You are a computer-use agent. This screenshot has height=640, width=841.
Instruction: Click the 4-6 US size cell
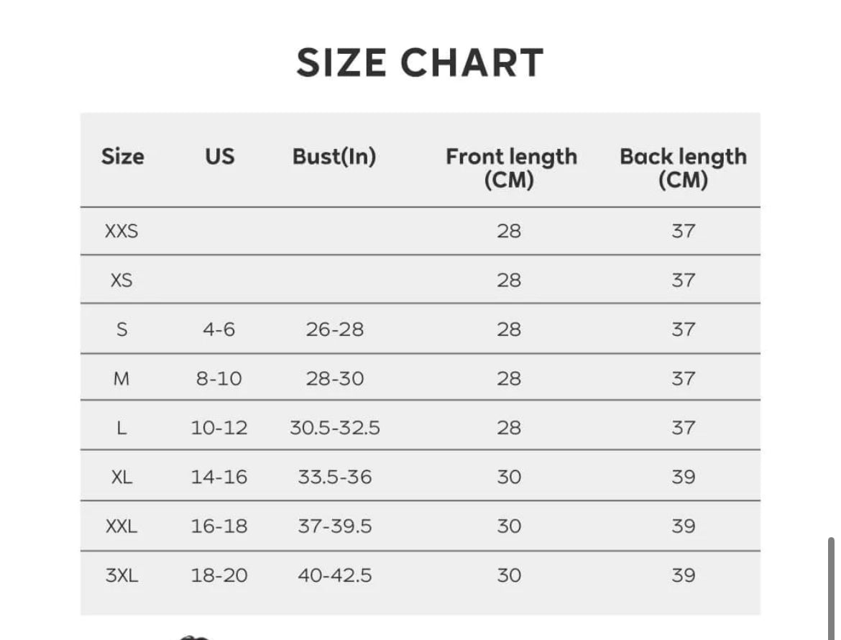point(219,329)
